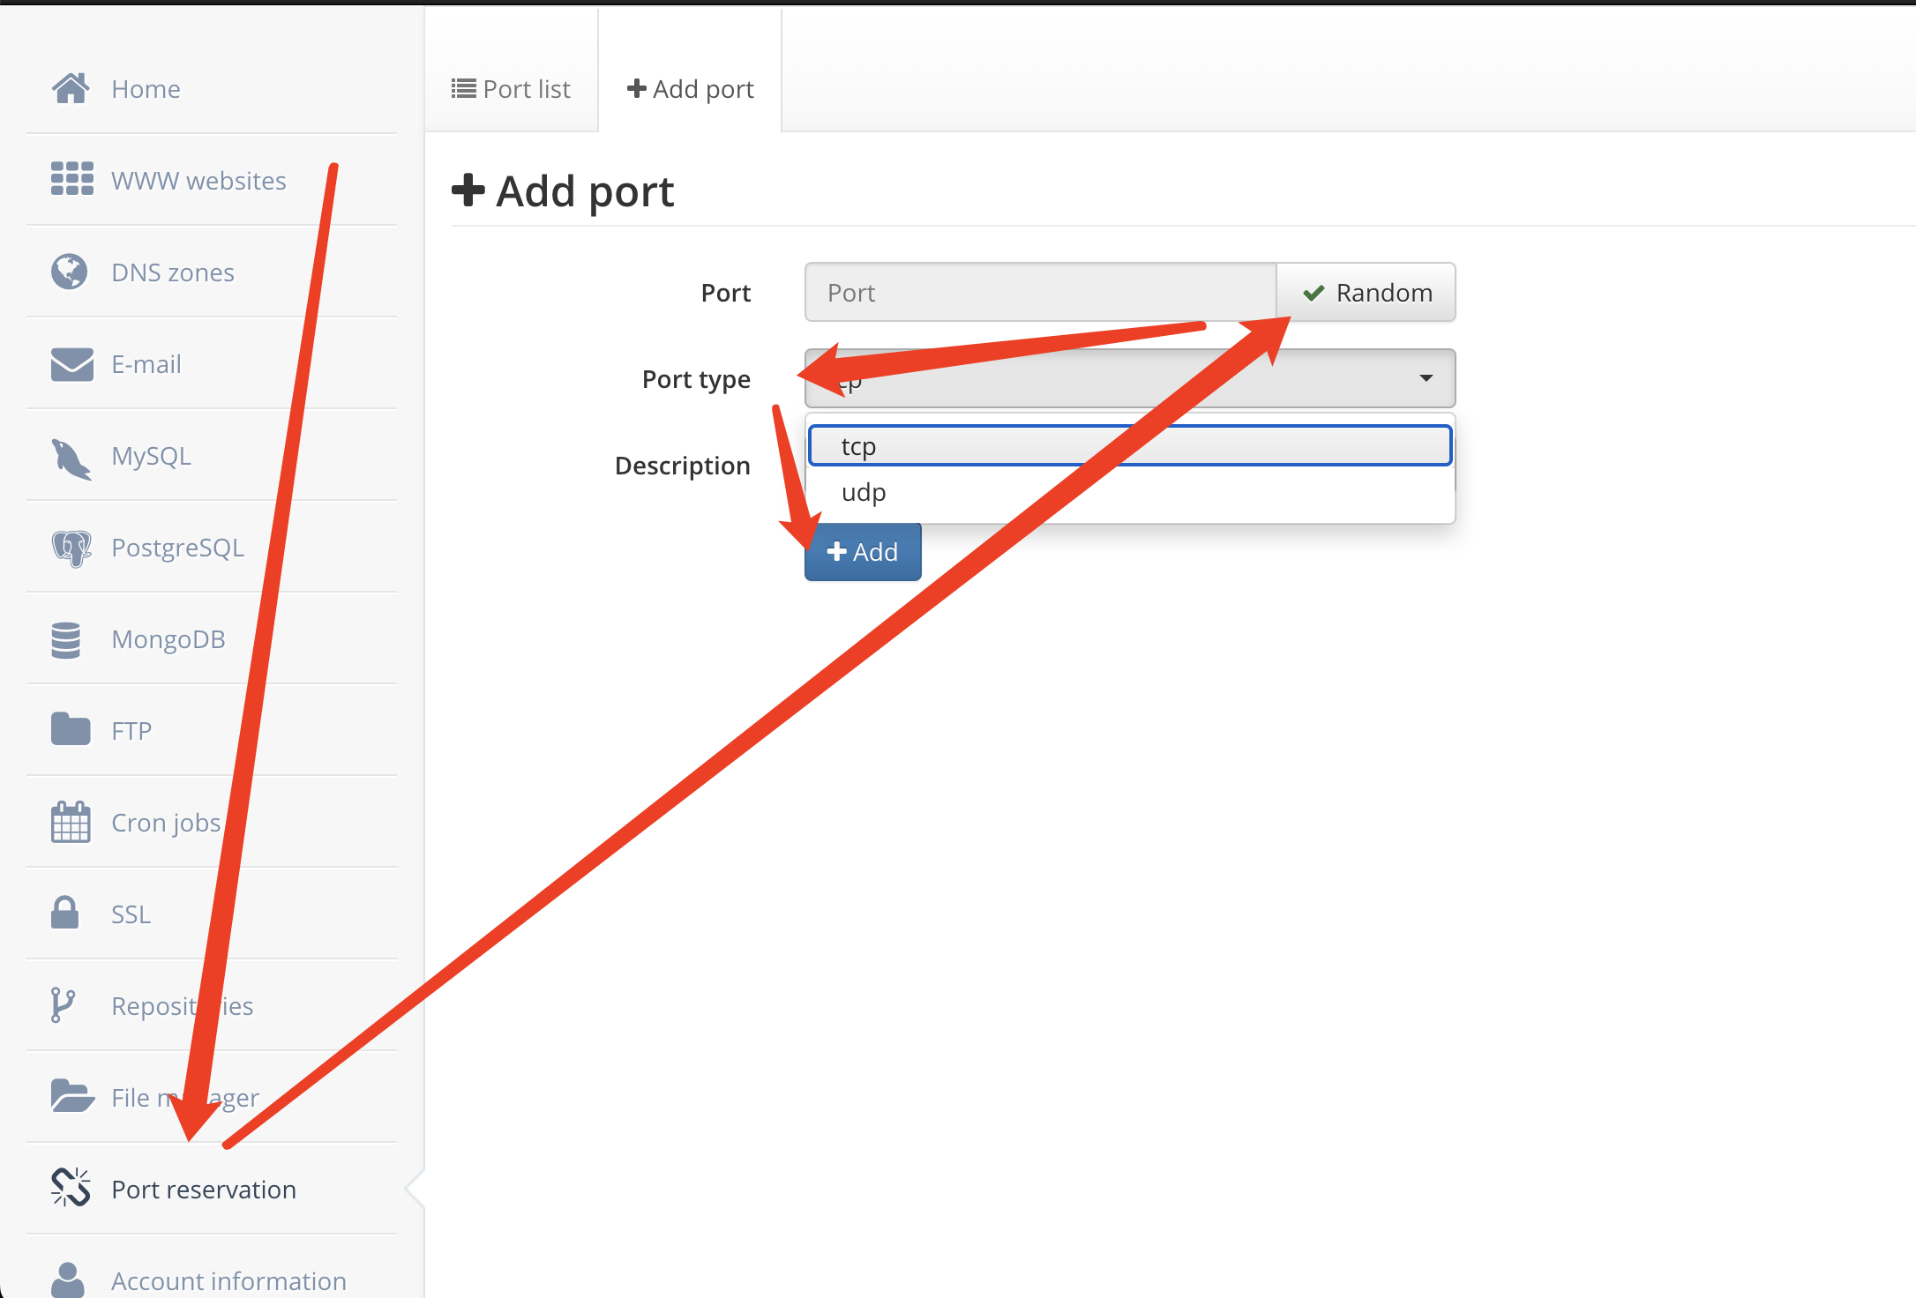This screenshot has height=1298, width=1916.
Task: Click the DNS zones globe icon
Action: coord(69,272)
